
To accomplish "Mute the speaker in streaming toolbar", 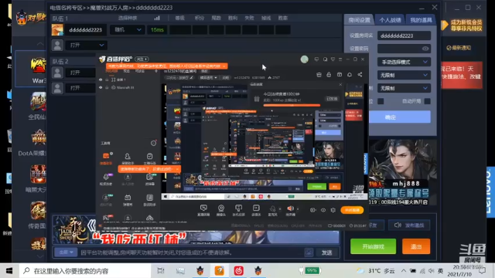I will click(290, 208).
